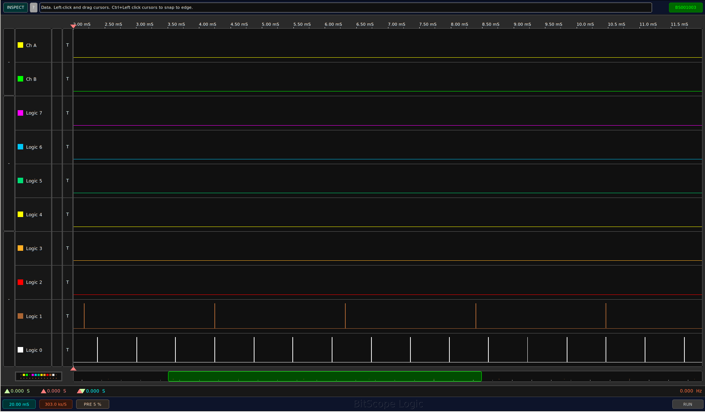
Task: Click the PRE 5 % pre-trigger button
Action: coord(93,404)
